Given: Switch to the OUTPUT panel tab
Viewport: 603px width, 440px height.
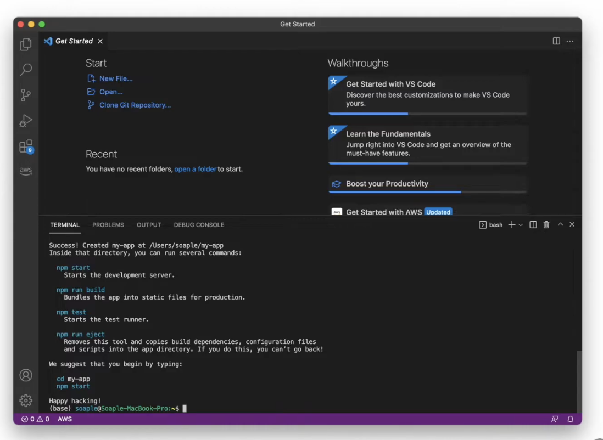Looking at the screenshot, I should pyautogui.click(x=149, y=225).
